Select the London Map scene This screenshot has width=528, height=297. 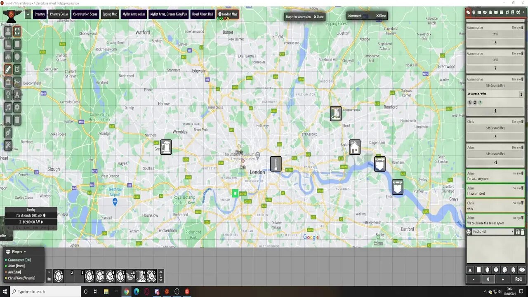(228, 14)
